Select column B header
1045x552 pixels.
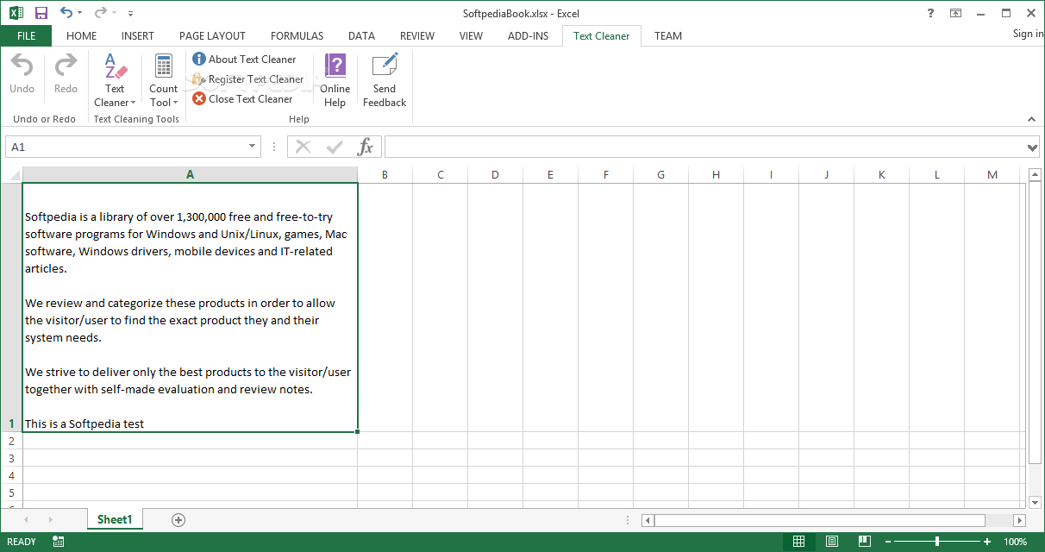pos(385,175)
